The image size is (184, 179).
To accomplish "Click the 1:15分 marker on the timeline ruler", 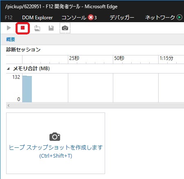I will pyautogui.click(x=166, y=58).
